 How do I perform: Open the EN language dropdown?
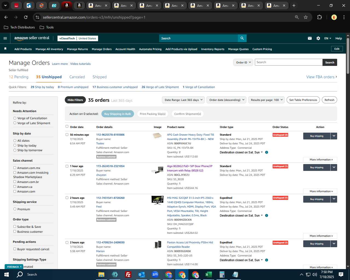(328, 38)
